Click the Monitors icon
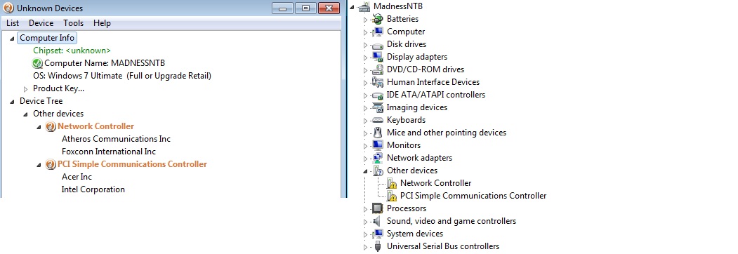The width and height of the screenshot is (738, 254). coord(378,145)
